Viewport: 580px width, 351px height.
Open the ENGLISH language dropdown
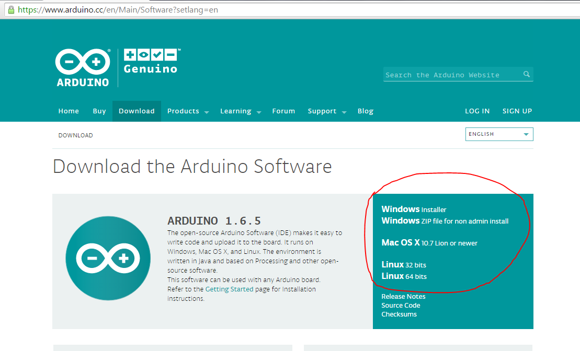tap(499, 134)
